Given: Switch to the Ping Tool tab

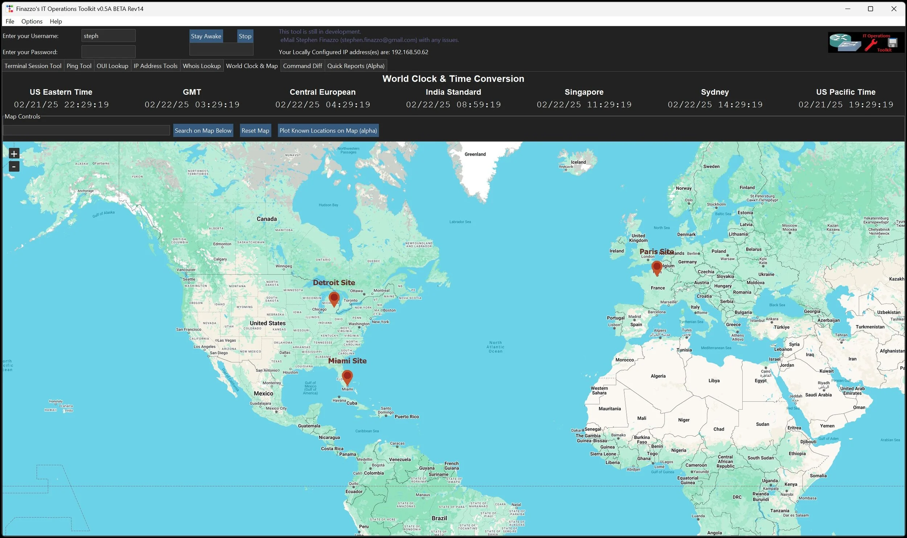Looking at the screenshot, I should coord(79,66).
